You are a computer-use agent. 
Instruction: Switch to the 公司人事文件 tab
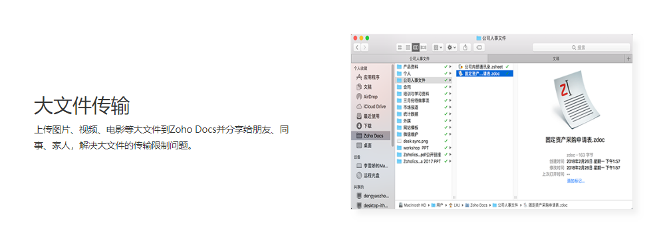(x=420, y=58)
